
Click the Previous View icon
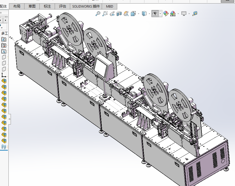(112, 14)
